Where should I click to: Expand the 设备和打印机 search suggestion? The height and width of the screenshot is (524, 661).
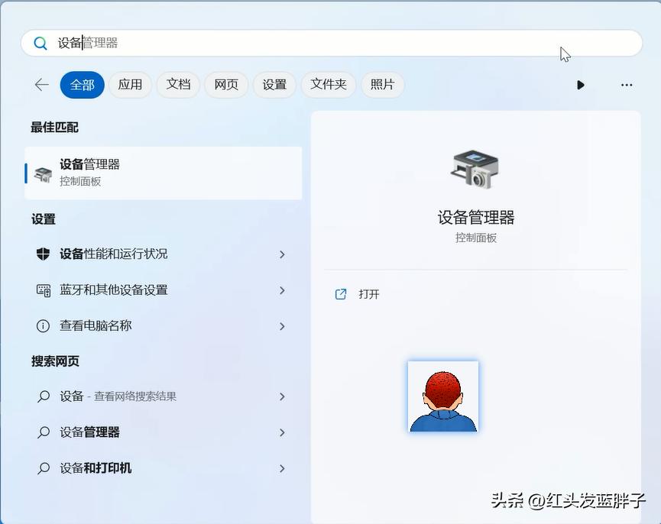[x=282, y=467]
